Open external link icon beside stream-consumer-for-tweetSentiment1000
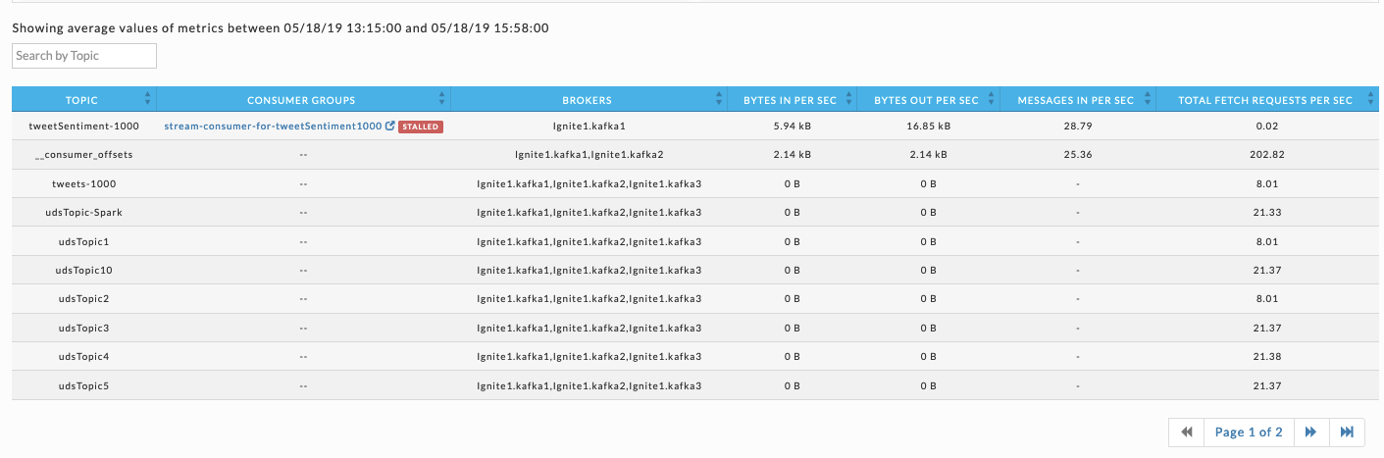This screenshot has height=458, width=1384. [390, 127]
